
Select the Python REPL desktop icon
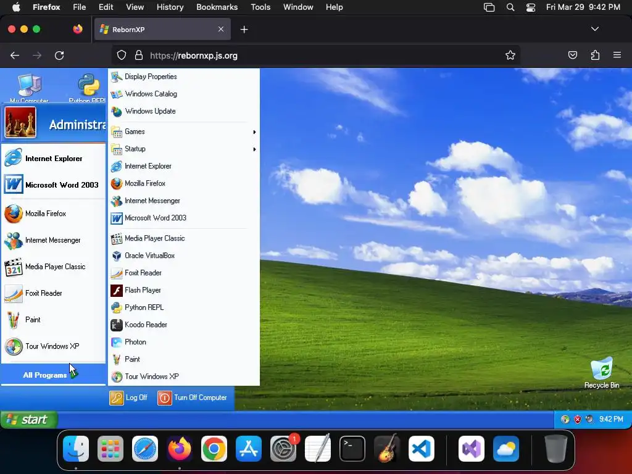pos(88,88)
